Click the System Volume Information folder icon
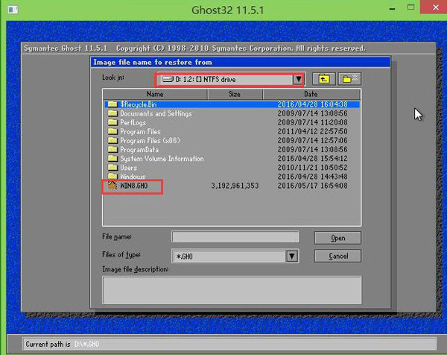 point(112,158)
